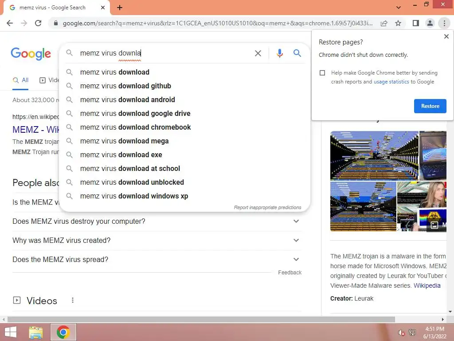The height and width of the screenshot is (341, 454).
Task: Tick the crash reports checkbox
Action: (322, 73)
